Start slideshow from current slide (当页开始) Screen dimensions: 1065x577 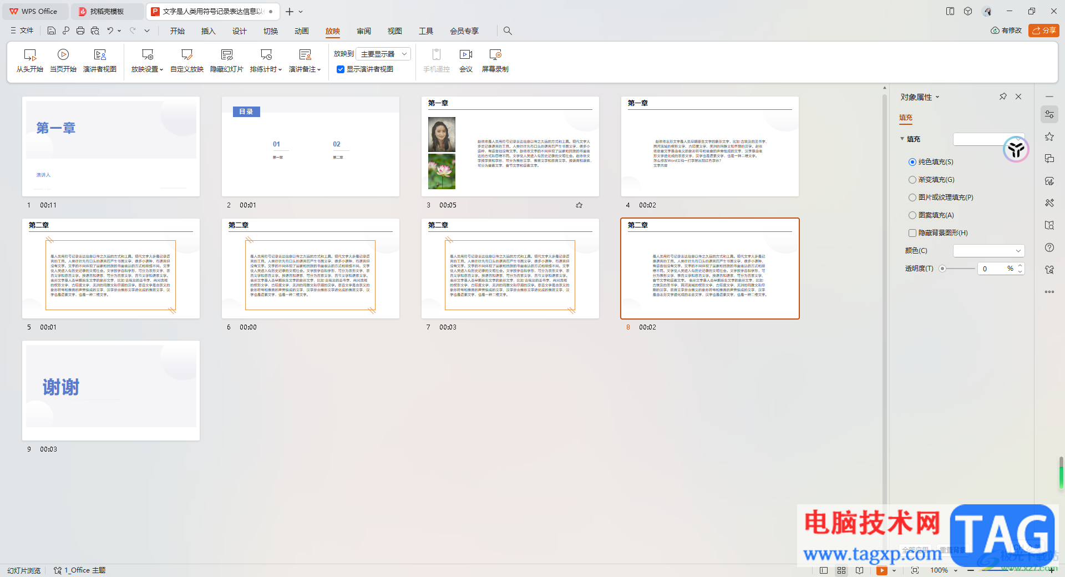[63, 60]
